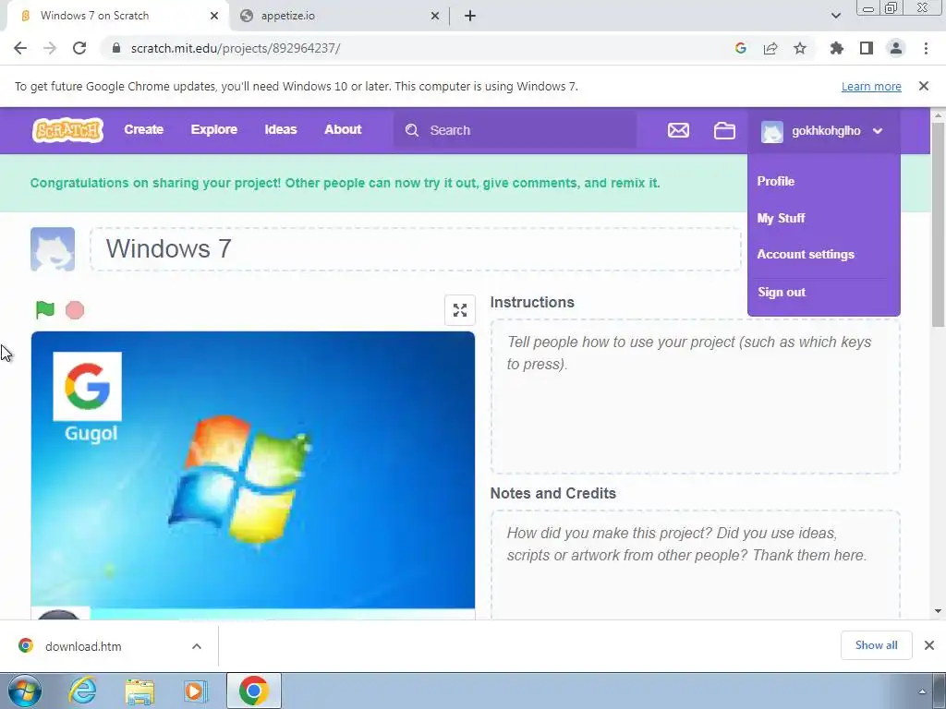The image size is (946, 709).
Task: Open the Chrome three-dot menu
Action: [926, 48]
